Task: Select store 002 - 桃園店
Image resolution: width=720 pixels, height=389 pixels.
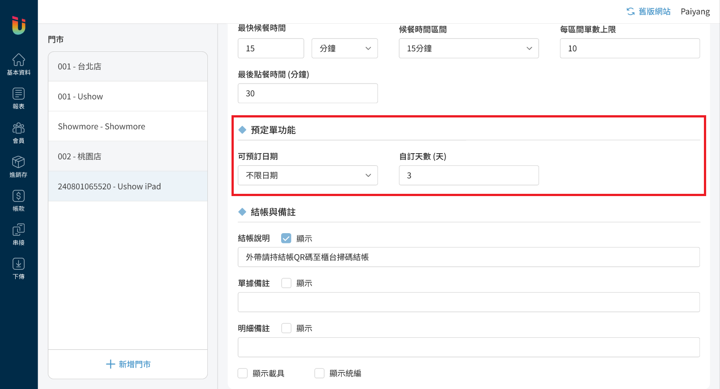Action: click(128, 156)
